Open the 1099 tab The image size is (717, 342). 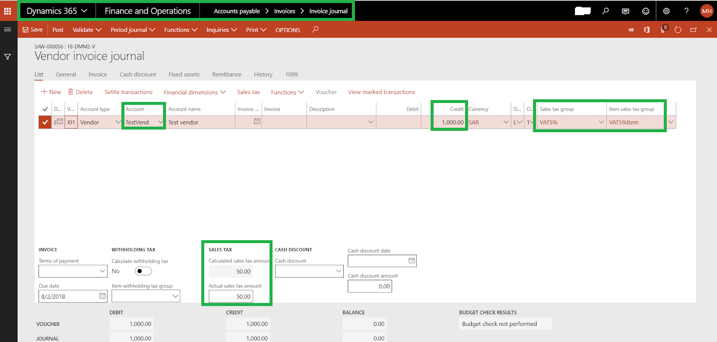click(291, 74)
